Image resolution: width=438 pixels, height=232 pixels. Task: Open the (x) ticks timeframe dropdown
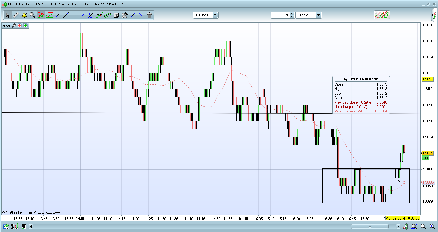(x=308, y=15)
